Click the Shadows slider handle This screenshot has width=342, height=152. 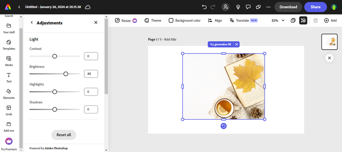(x=55, y=109)
